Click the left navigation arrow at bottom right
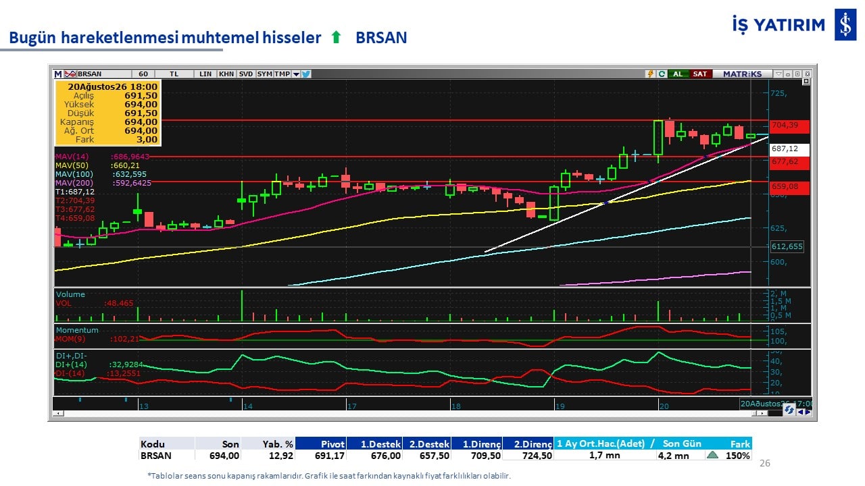 (x=800, y=412)
